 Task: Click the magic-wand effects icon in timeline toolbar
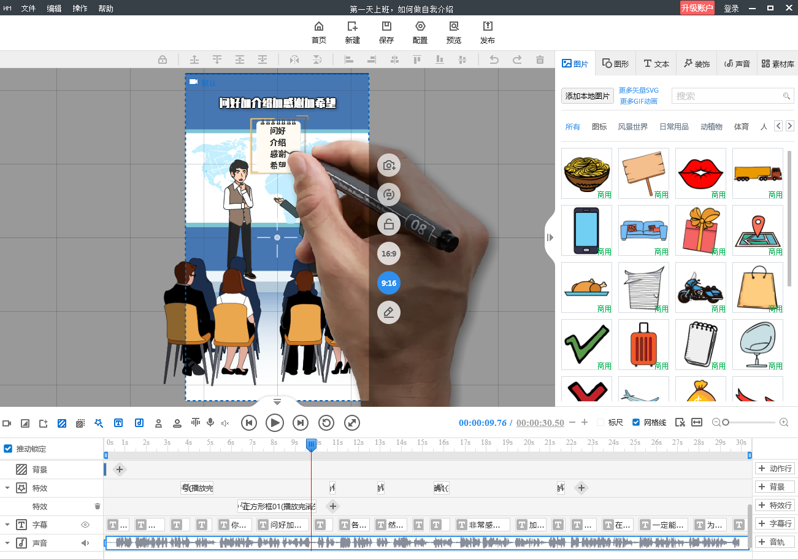pos(99,423)
